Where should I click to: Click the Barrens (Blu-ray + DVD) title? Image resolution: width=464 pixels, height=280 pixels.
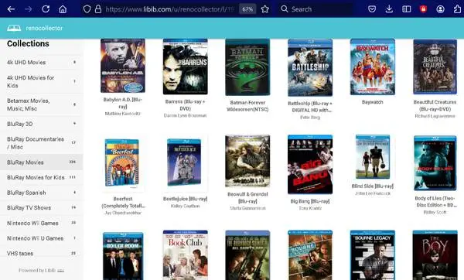(186, 105)
